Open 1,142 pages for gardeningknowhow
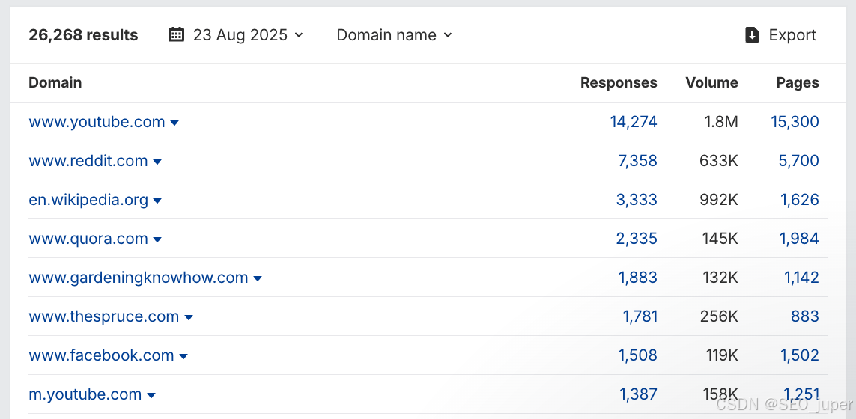The width and height of the screenshot is (856, 419). (802, 278)
